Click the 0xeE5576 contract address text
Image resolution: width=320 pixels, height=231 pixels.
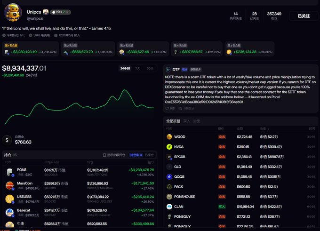click(204, 102)
